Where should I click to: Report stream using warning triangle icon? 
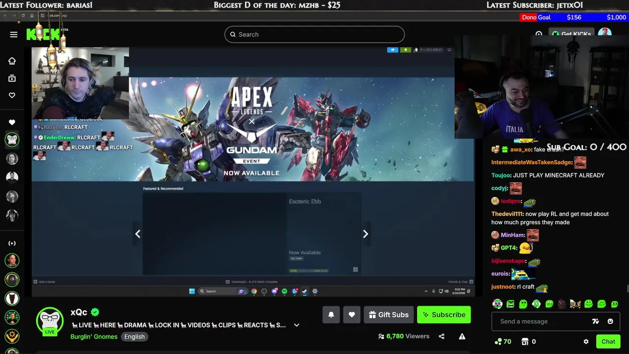pyautogui.click(x=462, y=336)
